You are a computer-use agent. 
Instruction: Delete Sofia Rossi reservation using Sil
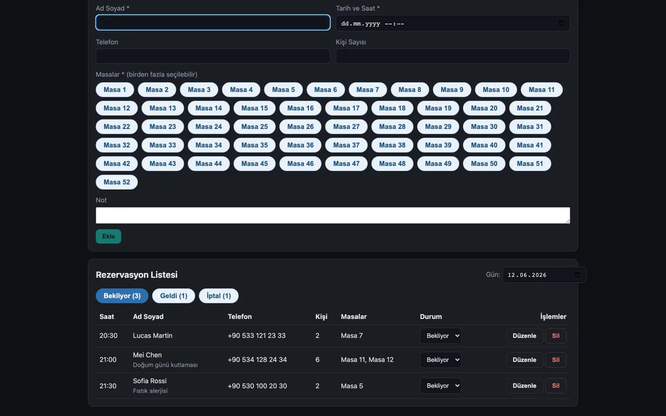coord(556,386)
